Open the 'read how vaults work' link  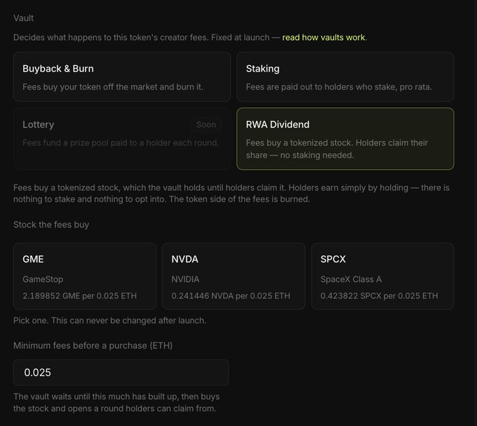tap(323, 37)
